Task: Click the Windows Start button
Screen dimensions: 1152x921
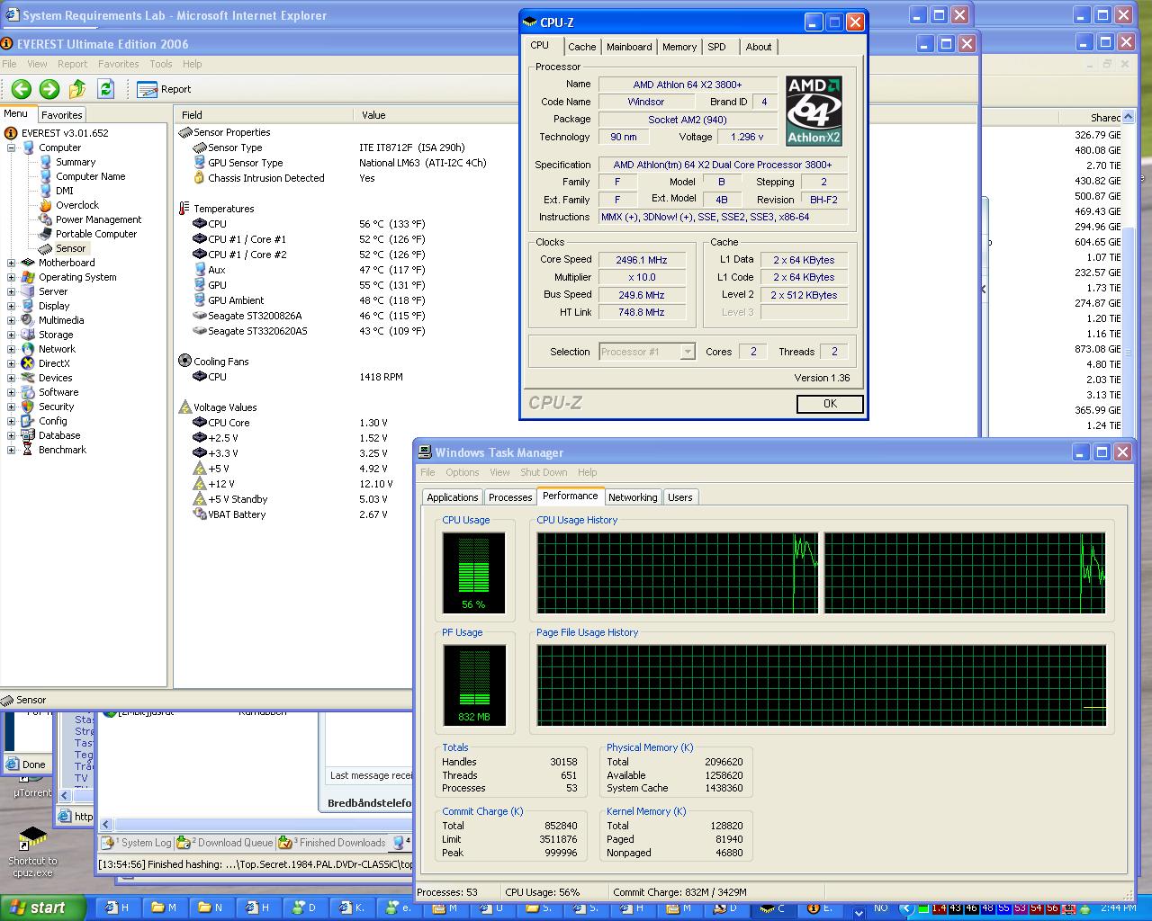Action: click(42, 908)
